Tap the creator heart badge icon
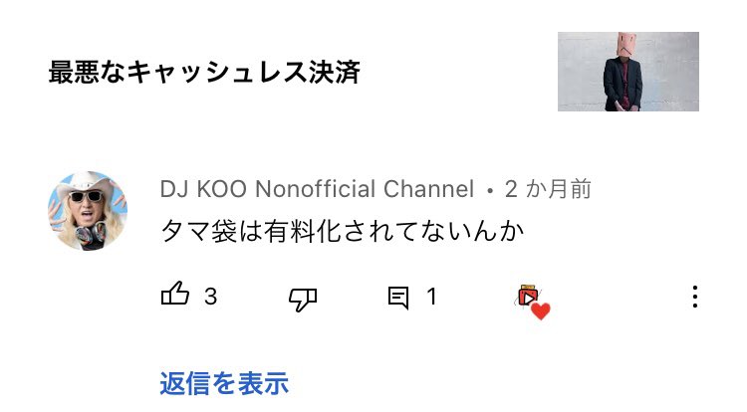 pos(533,302)
